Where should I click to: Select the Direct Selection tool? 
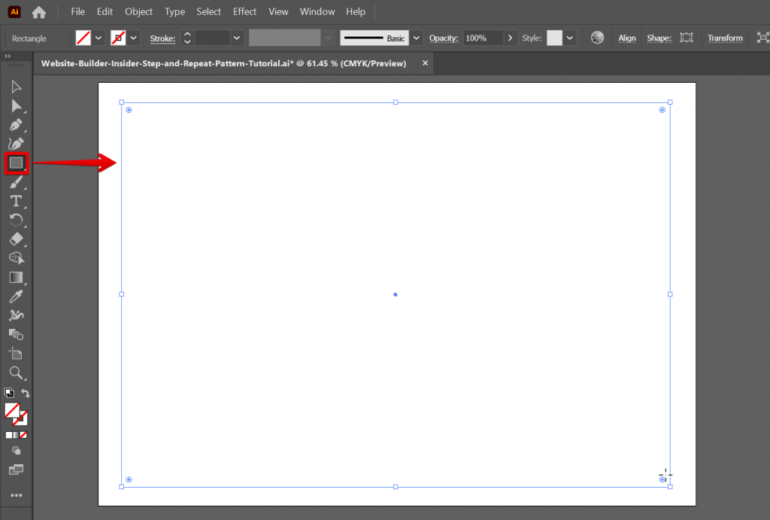(17, 106)
